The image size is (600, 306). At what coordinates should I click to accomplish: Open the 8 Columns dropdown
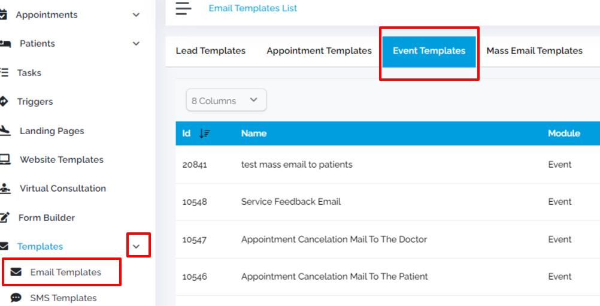click(226, 100)
